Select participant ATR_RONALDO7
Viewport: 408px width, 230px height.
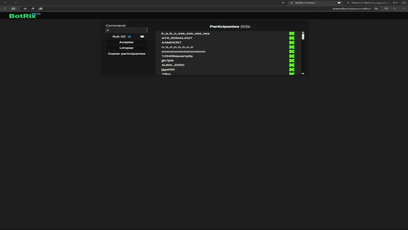pyautogui.click(x=177, y=38)
